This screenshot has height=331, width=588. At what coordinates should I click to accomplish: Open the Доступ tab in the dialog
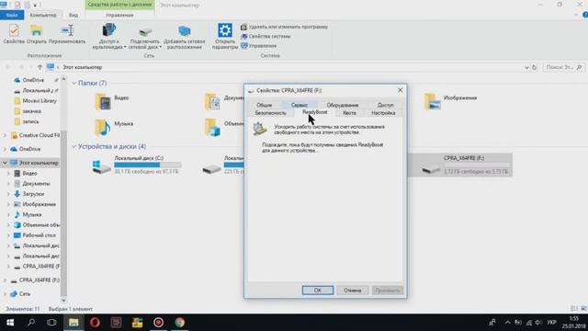pyautogui.click(x=386, y=105)
